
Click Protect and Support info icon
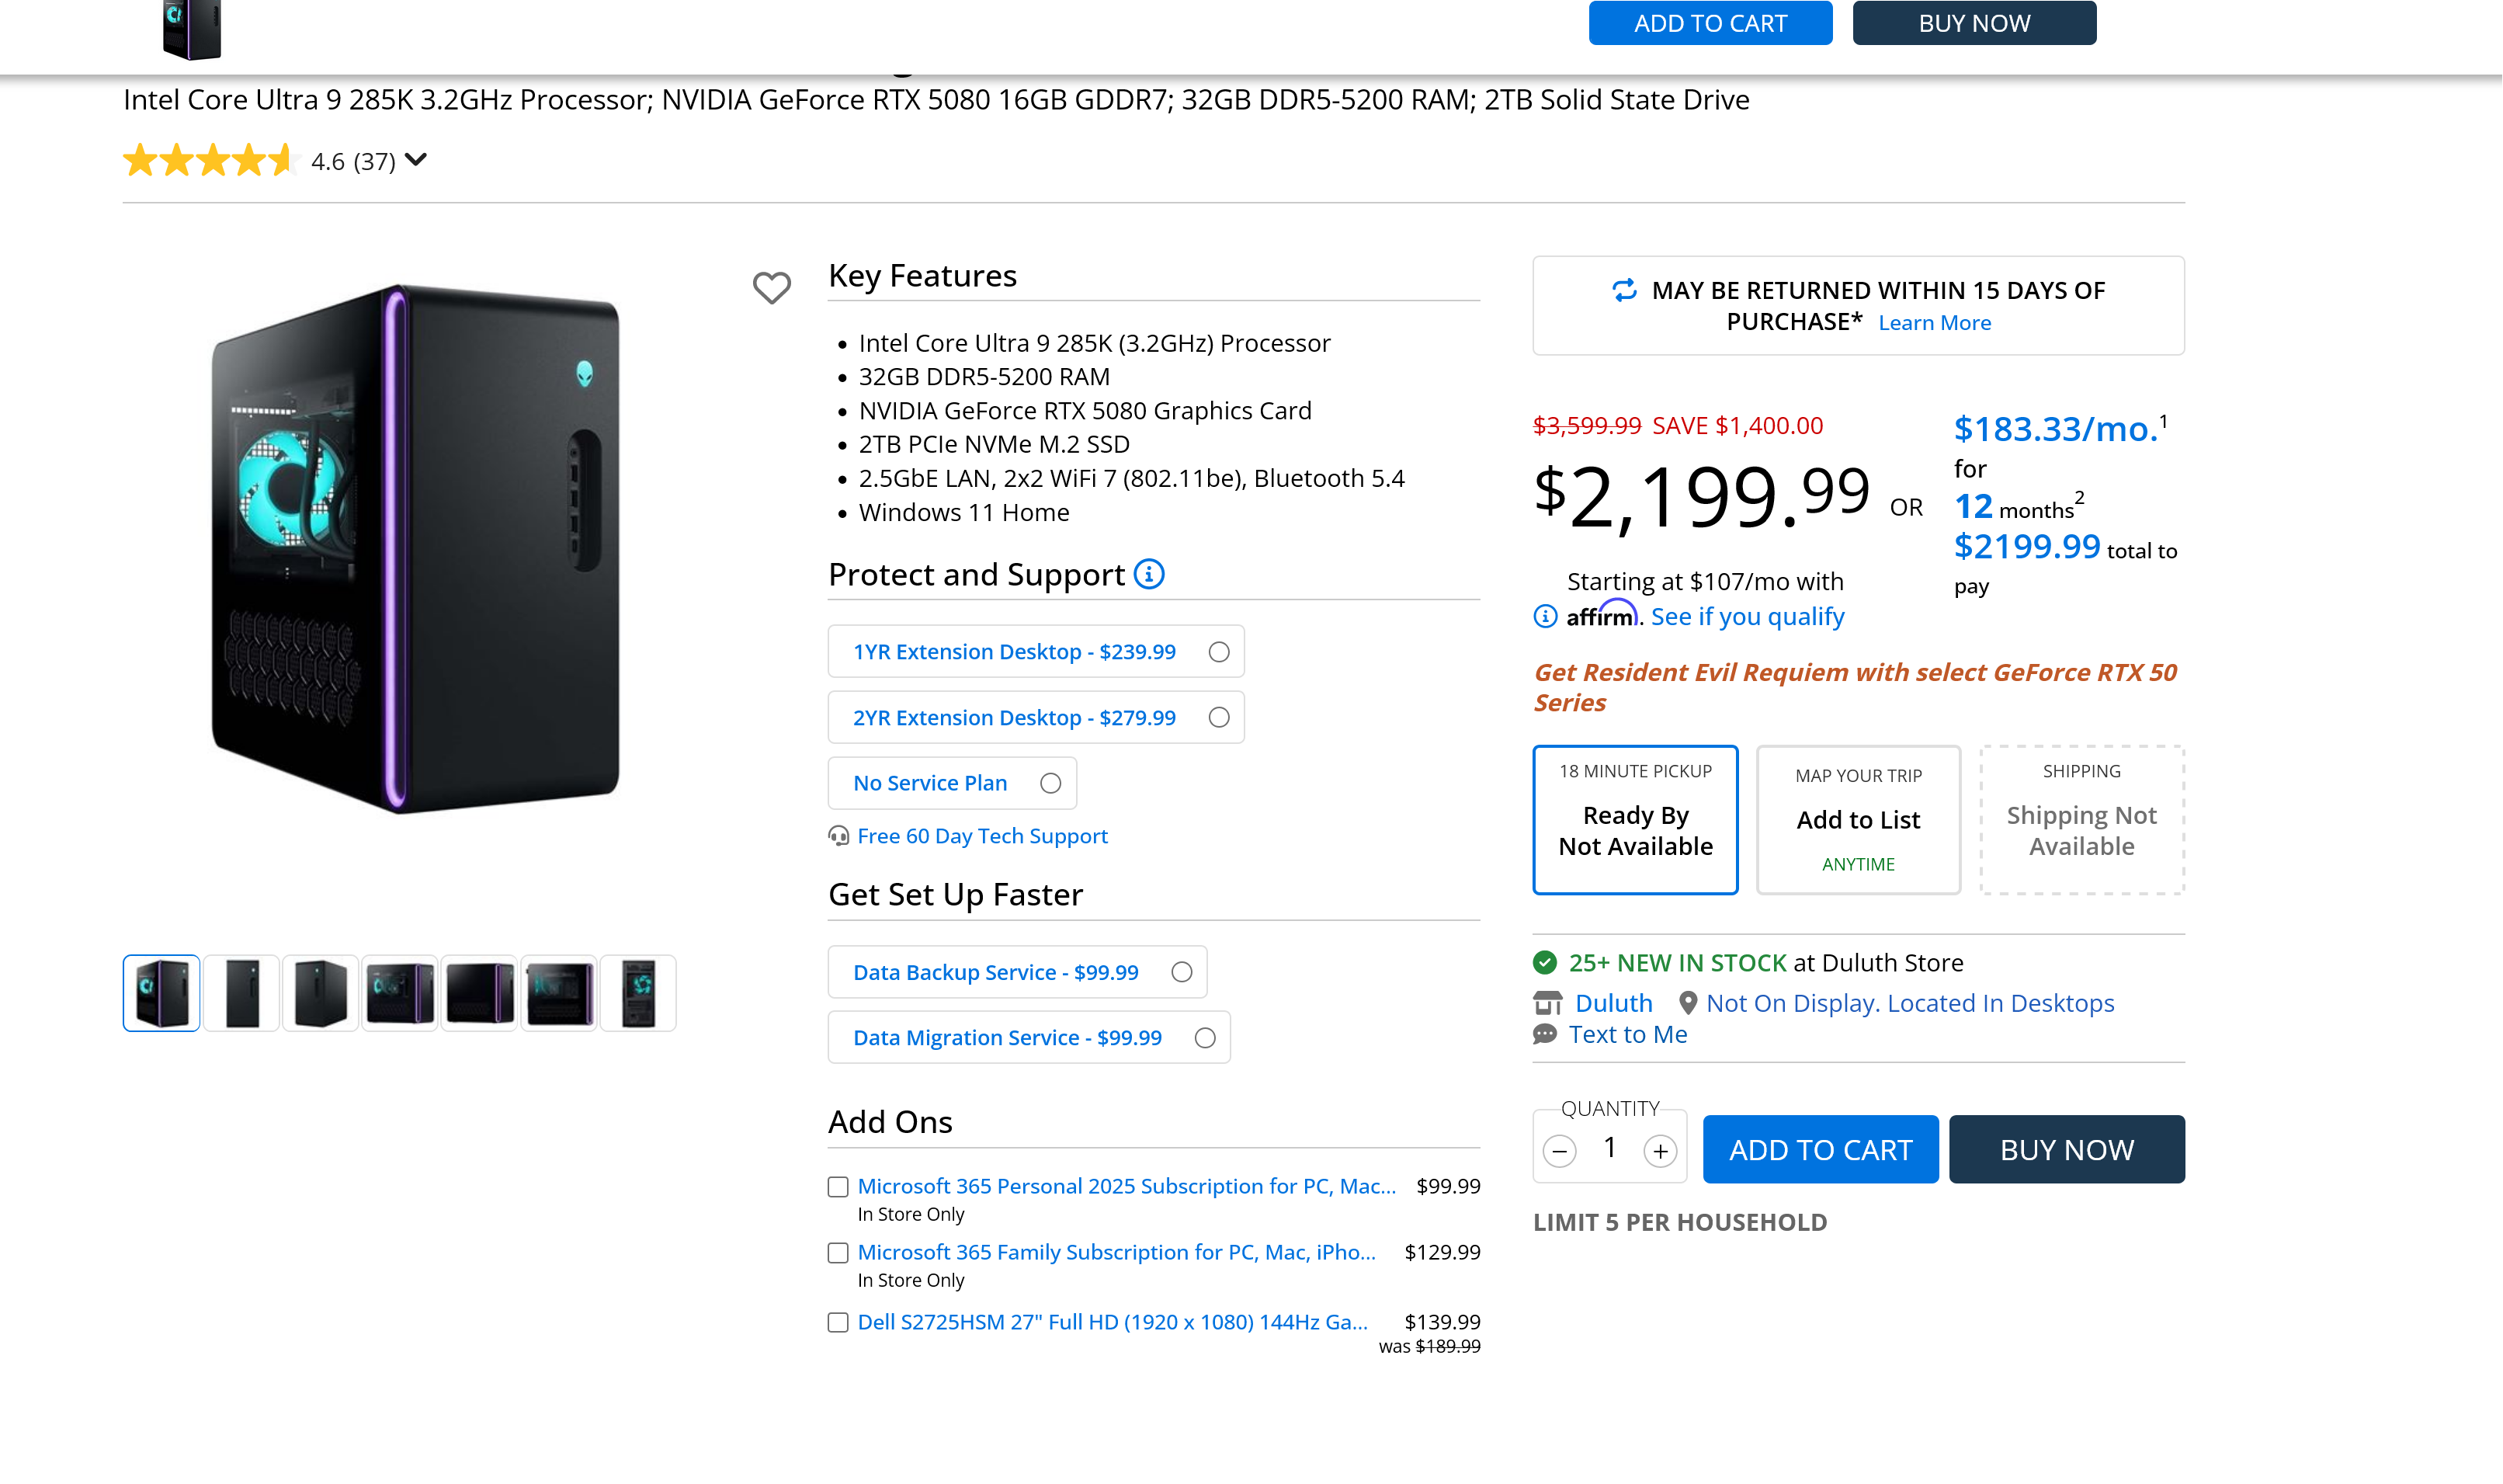pyautogui.click(x=1148, y=574)
